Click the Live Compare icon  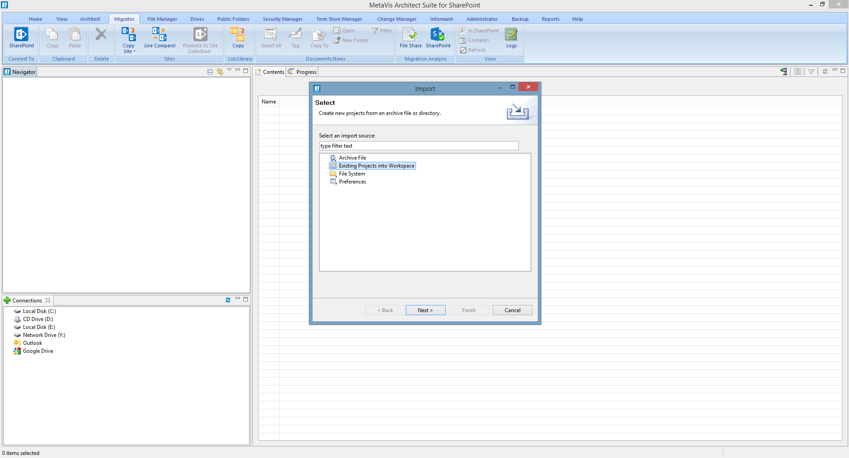pyautogui.click(x=160, y=38)
